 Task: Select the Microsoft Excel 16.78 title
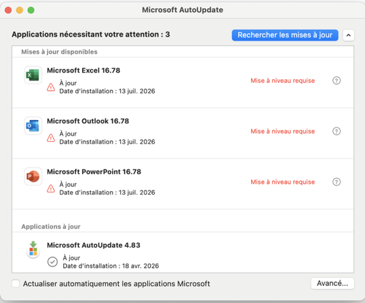coord(83,70)
